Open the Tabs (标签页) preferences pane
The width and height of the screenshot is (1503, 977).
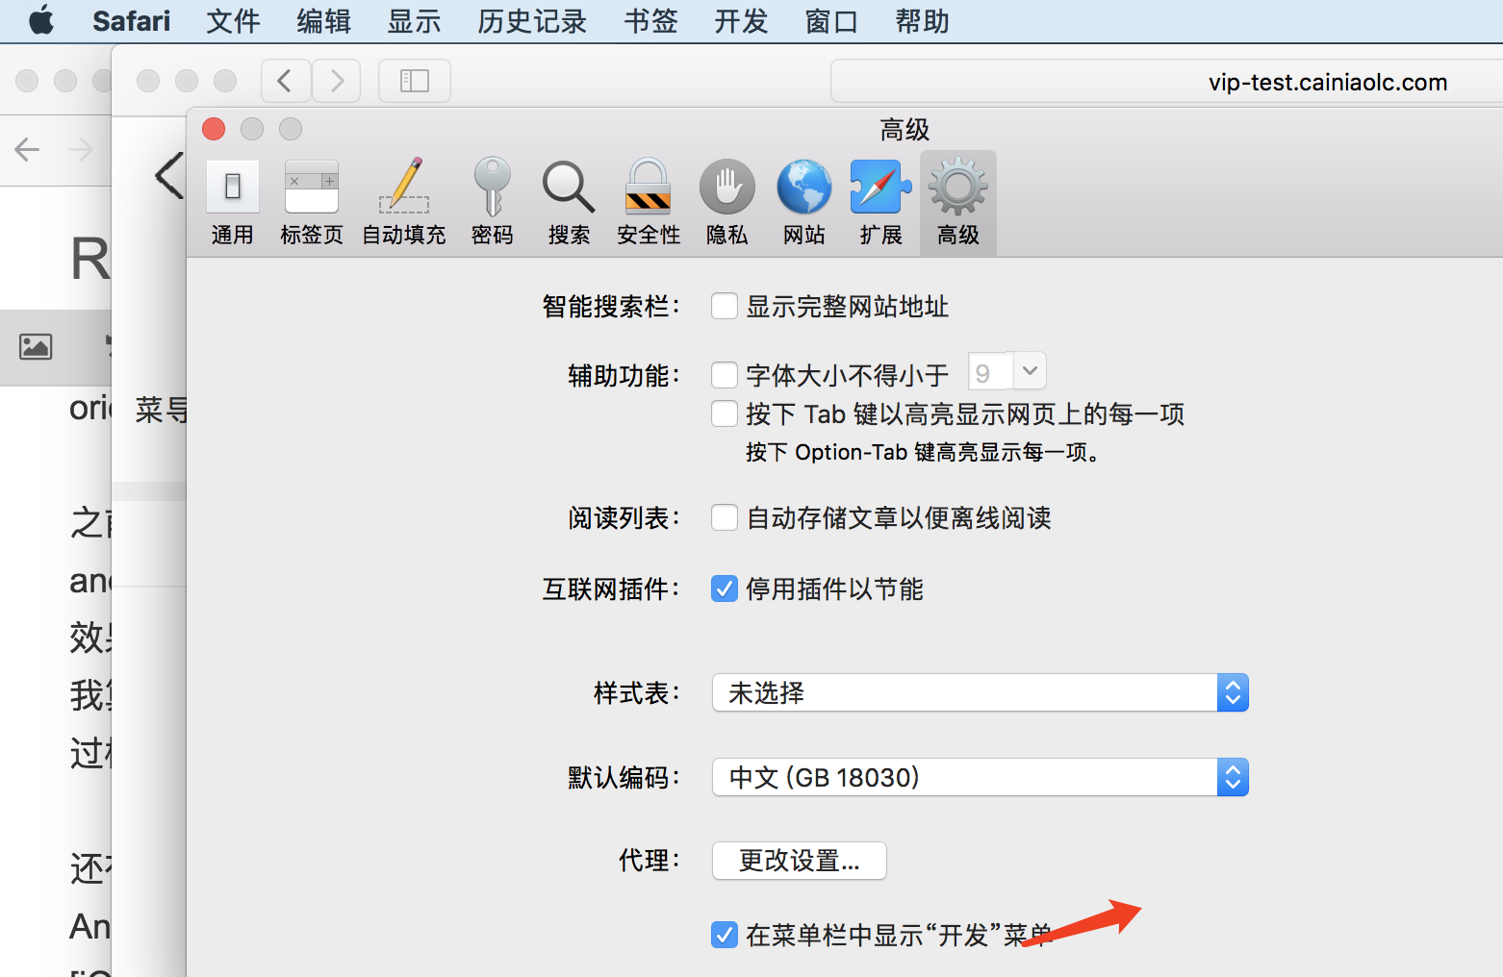pyautogui.click(x=311, y=203)
